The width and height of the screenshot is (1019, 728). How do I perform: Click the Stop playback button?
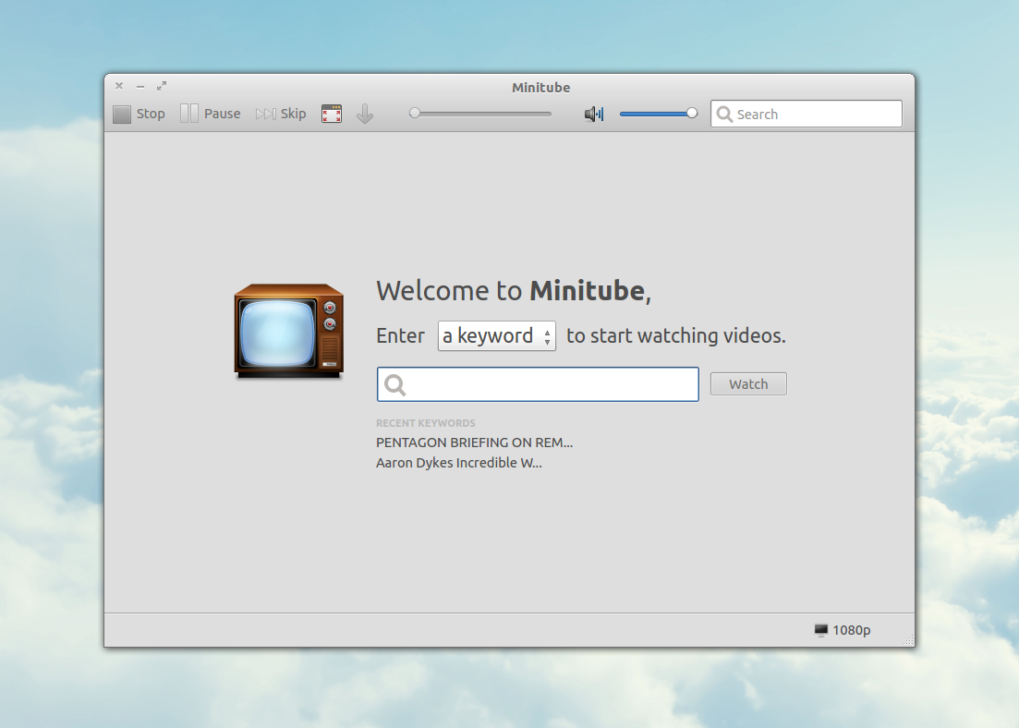[x=139, y=114]
